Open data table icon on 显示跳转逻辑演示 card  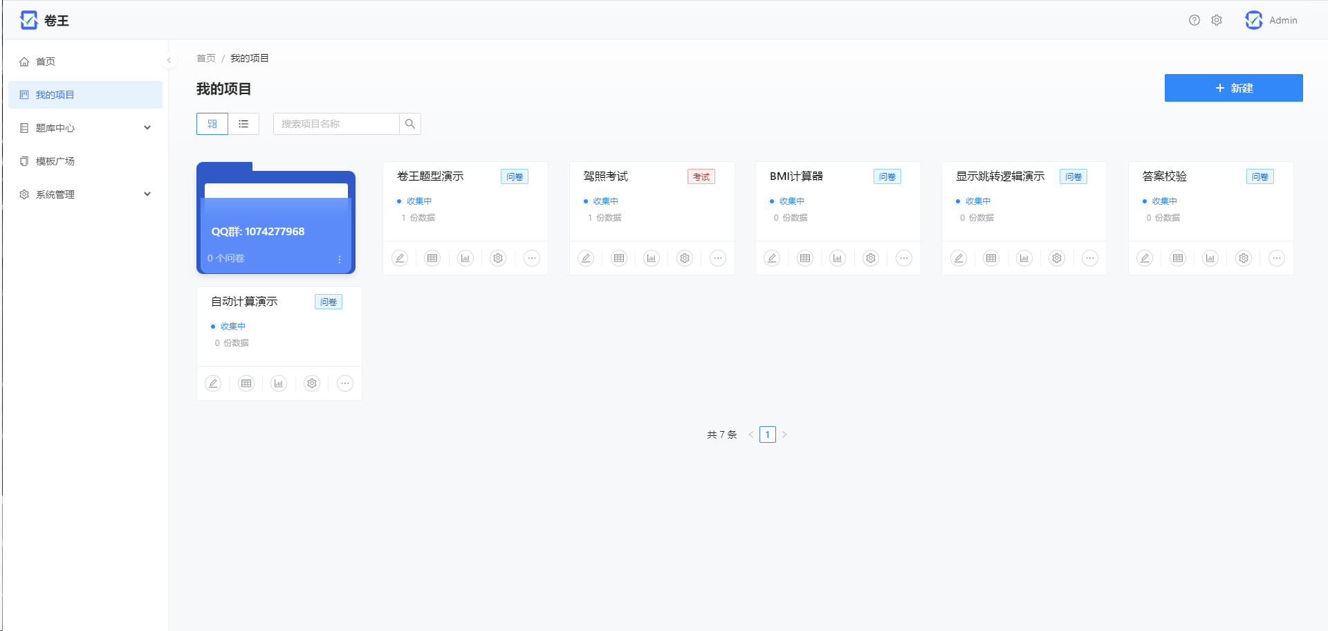pyautogui.click(x=991, y=258)
